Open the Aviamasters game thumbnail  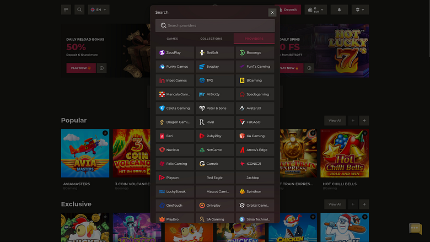[85, 153]
